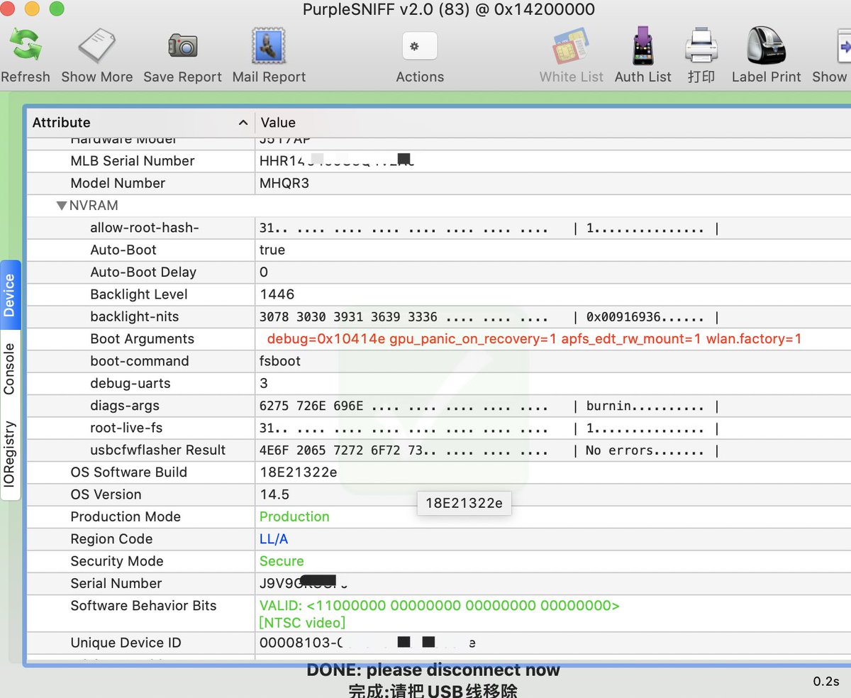Select the Model Number MHQR3 value
Screen dimensions: 851x698
click(x=284, y=183)
